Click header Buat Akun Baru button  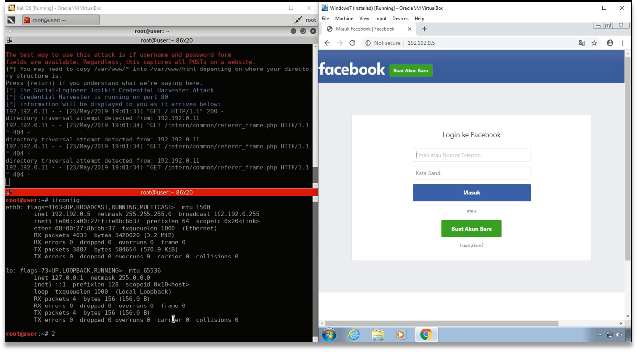pyautogui.click(x=411, y=70)
